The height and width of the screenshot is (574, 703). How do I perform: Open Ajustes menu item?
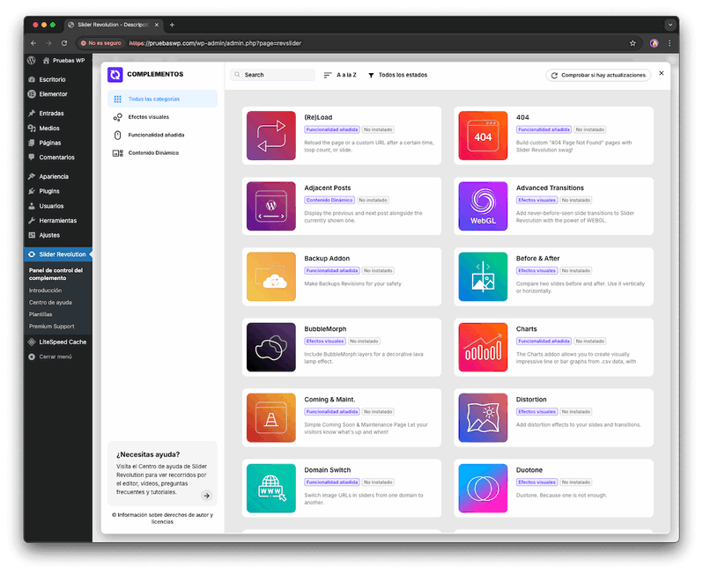pos(58,235)
